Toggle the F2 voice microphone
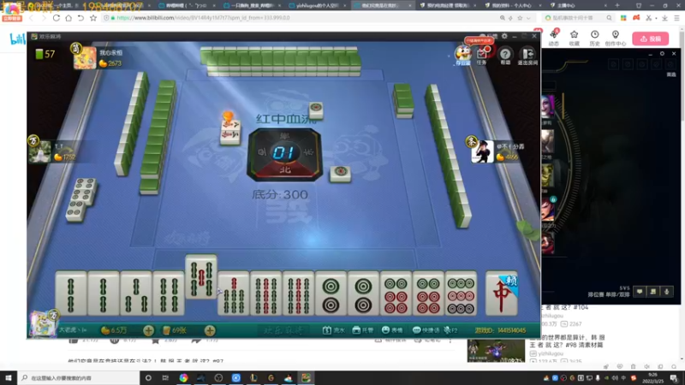685x385 pixels. pyautogui.click(x=450, y=330)
